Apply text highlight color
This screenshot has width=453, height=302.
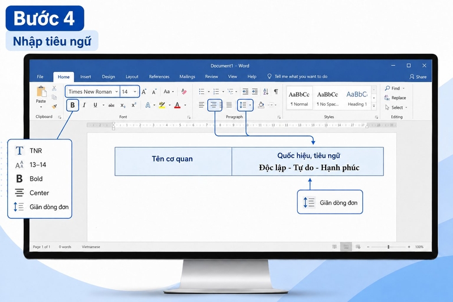162,105
